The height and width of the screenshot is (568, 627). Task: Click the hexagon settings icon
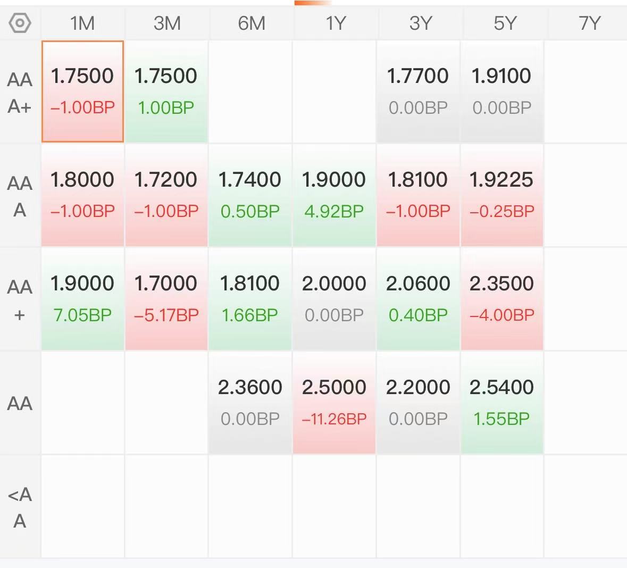20,23
